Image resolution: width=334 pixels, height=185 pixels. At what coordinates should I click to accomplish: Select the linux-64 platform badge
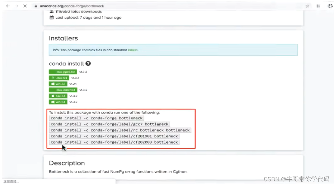(59, 78)
